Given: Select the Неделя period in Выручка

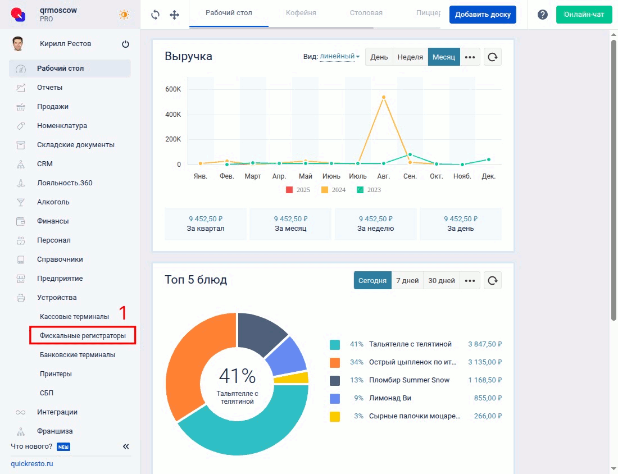Looking at the screenshot, I should (x=410, y=57).
